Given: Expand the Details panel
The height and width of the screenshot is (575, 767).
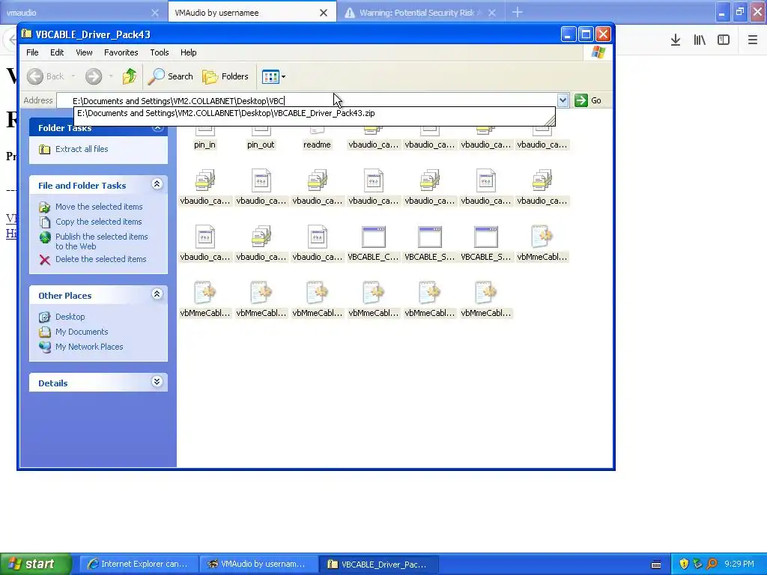Looking at the screenshot, I should (157, 382).
